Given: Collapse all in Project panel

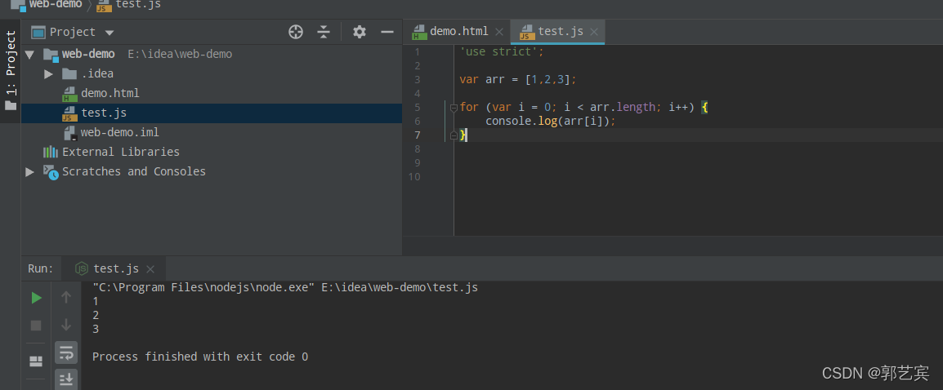Looking at the screenshot, I should click(x=324, y=32).
